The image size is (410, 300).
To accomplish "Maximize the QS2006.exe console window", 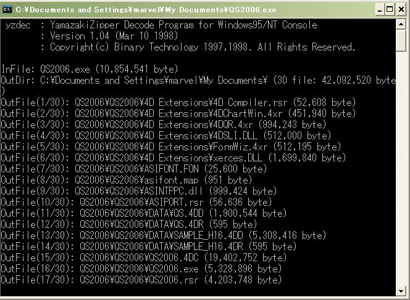I will (x=390, y=10).
